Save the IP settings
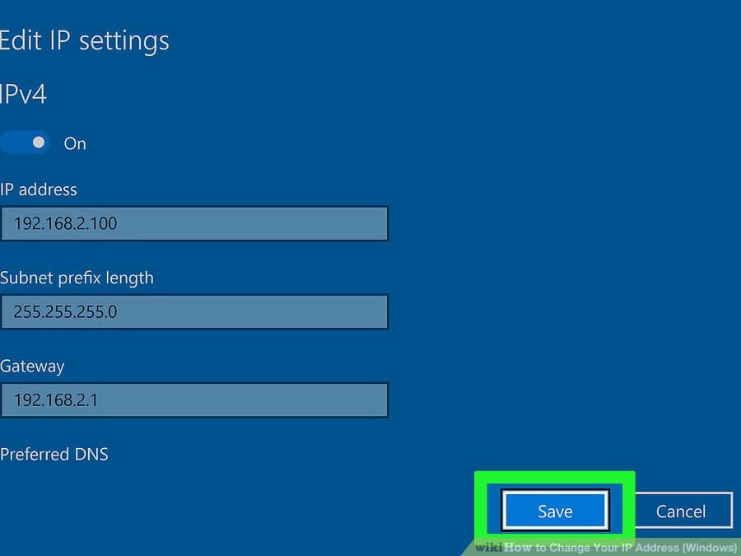This screenshot has height=556, width=741. (555, 511)
